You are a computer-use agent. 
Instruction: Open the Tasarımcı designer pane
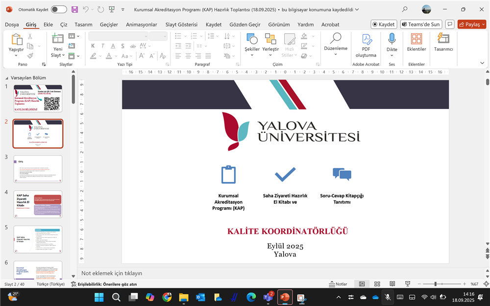pos(443,40)
